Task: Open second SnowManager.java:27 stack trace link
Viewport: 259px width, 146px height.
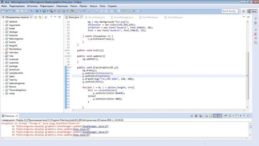Action: point(95,132)
